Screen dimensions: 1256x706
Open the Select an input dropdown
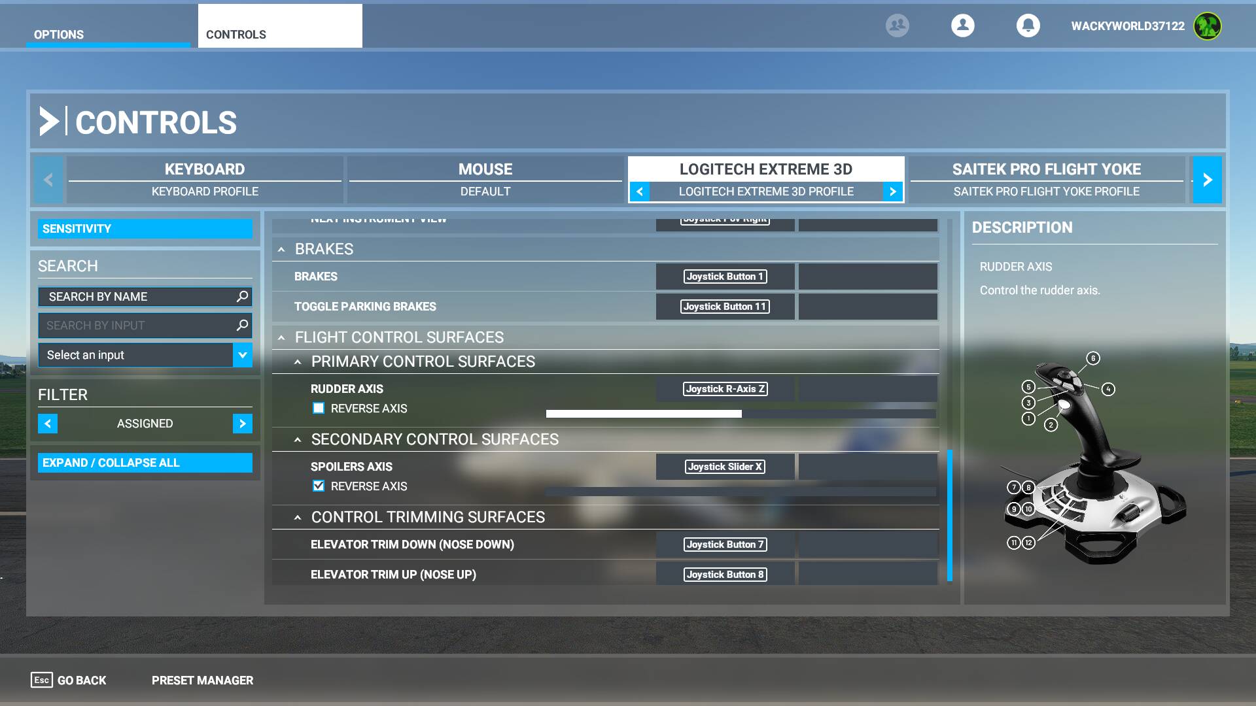click(x=242, y=355)
